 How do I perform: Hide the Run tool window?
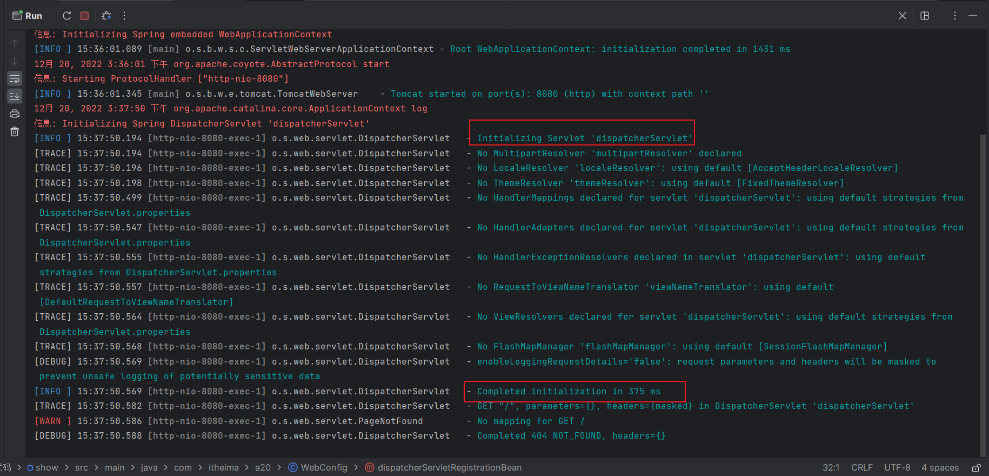[973, 16]
